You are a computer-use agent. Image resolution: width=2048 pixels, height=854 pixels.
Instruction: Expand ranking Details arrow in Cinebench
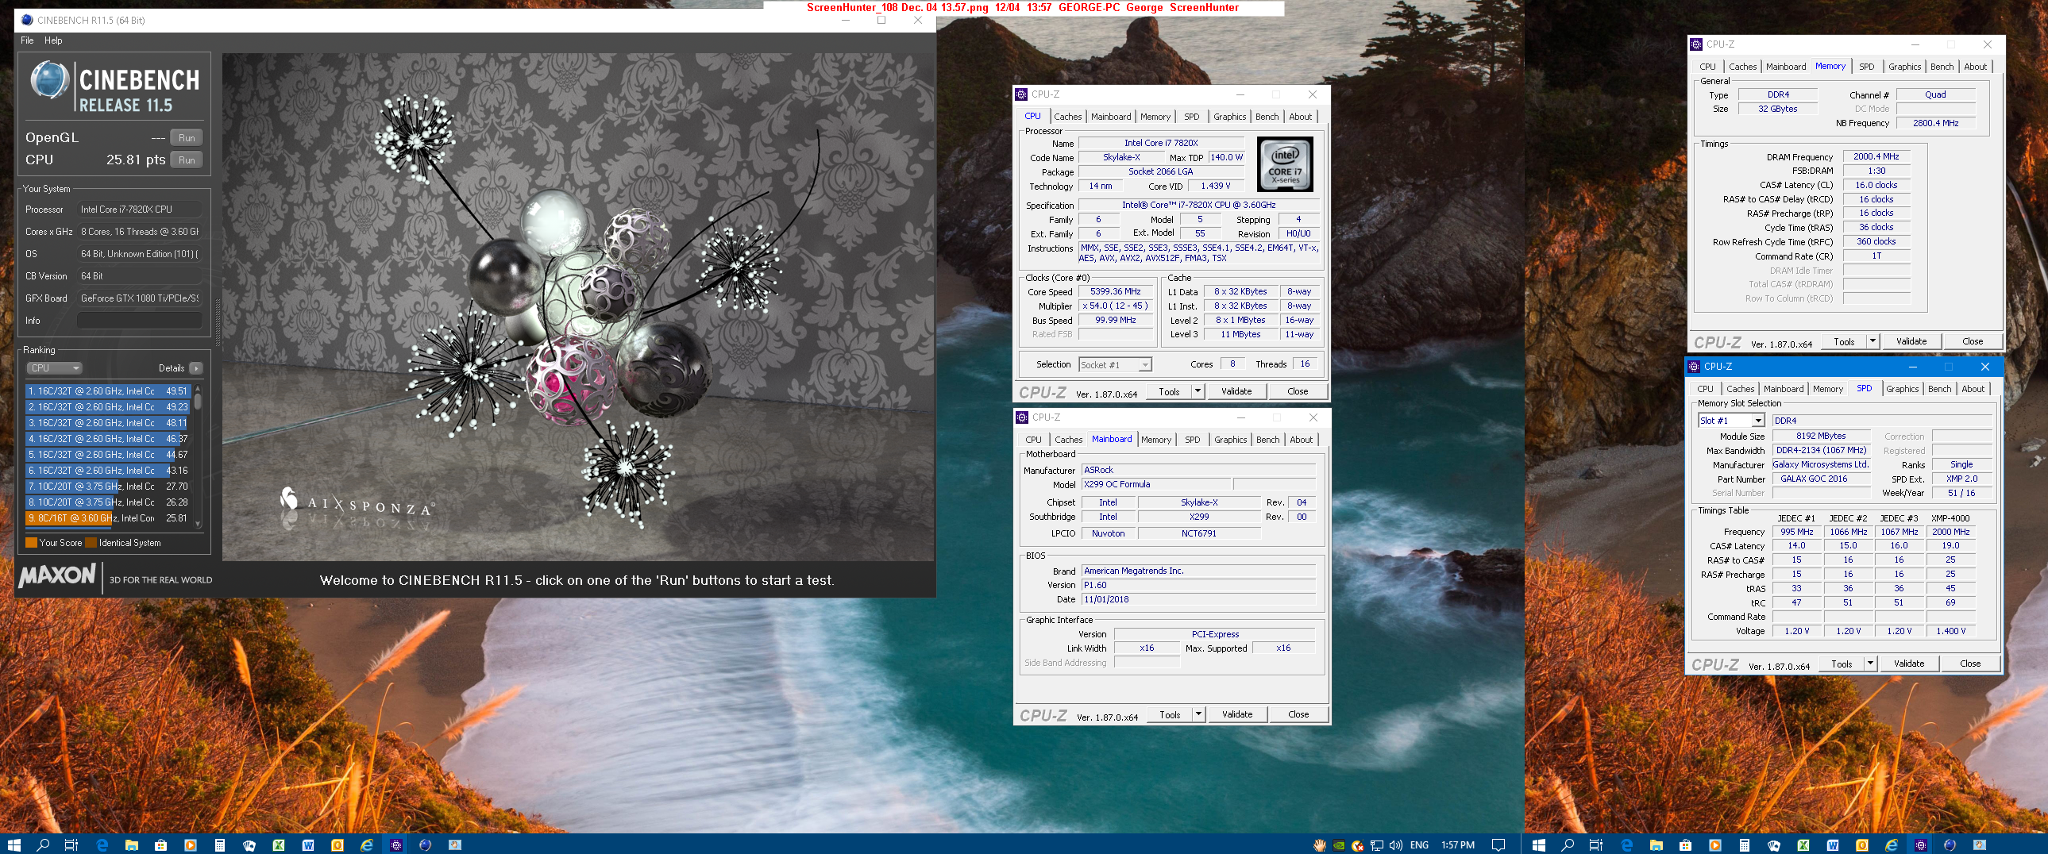click(x=196, y=367)
